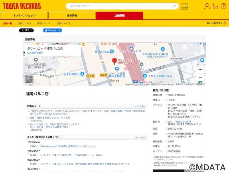229x172 pixels.
Task: Open the 店舗イベント submenu item
Action: pos(44,24)
